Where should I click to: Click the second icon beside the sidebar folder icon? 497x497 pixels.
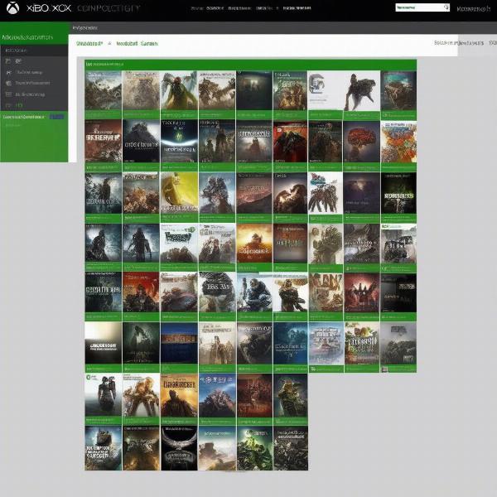pos(19,60)
